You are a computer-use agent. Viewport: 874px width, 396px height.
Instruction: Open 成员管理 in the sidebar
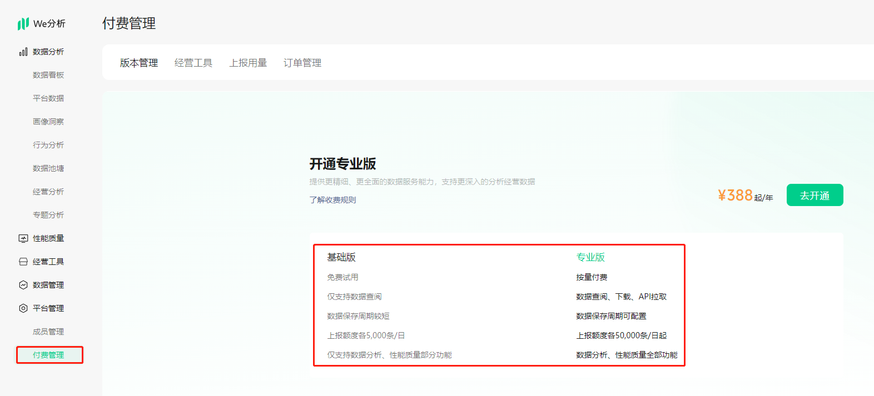[48, 332]
